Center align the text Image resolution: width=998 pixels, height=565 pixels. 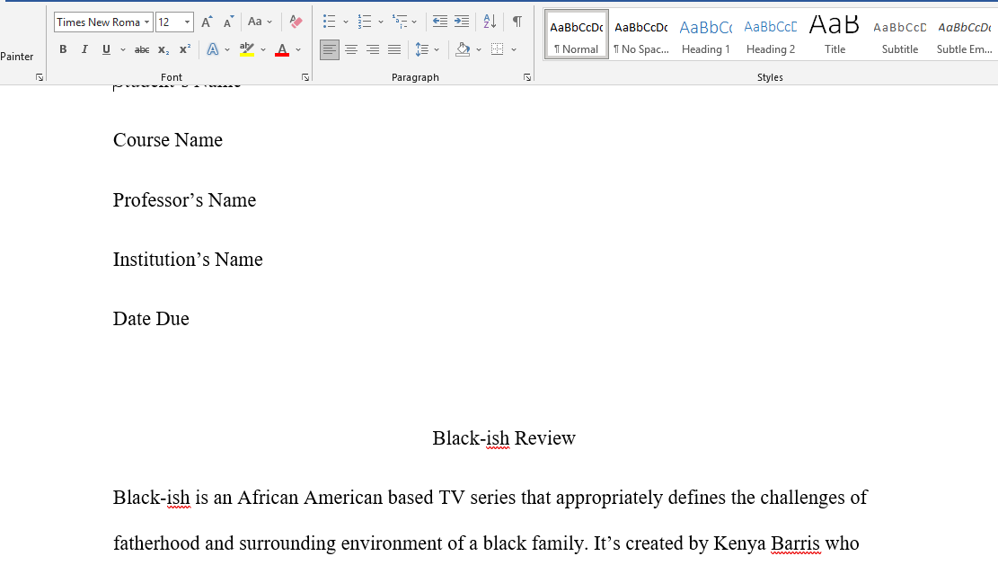[351, 49]
